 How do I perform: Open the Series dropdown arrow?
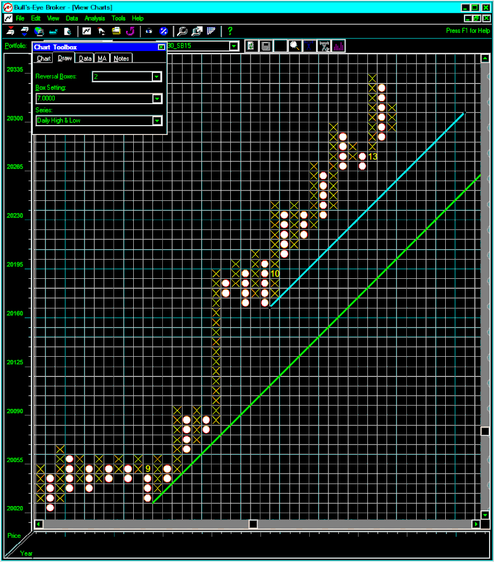tap(157, 121)
